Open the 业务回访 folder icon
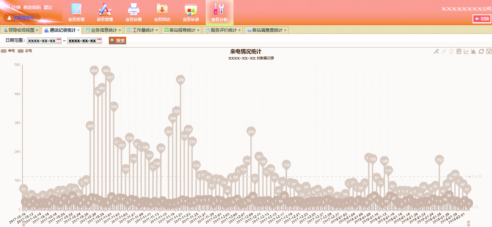Screen dimensions: 492x227 (x=162, y=9)
